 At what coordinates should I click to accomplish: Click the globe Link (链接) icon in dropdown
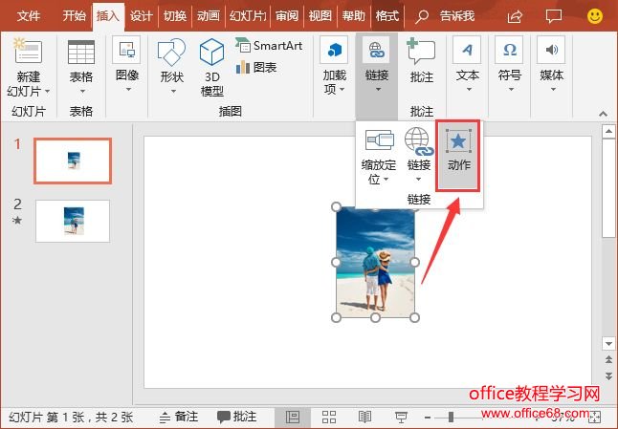click(419, 141)
